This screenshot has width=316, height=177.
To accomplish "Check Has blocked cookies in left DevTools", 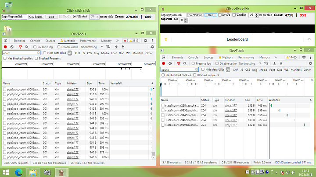I will [5, 59].
